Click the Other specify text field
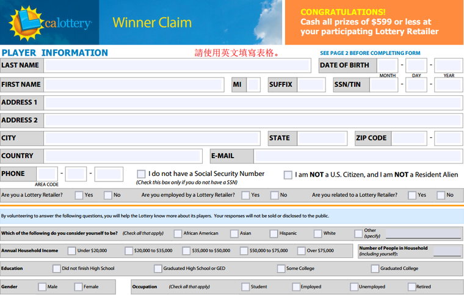The height and width of the screenshot is (295, 464). tap(424, 233)
